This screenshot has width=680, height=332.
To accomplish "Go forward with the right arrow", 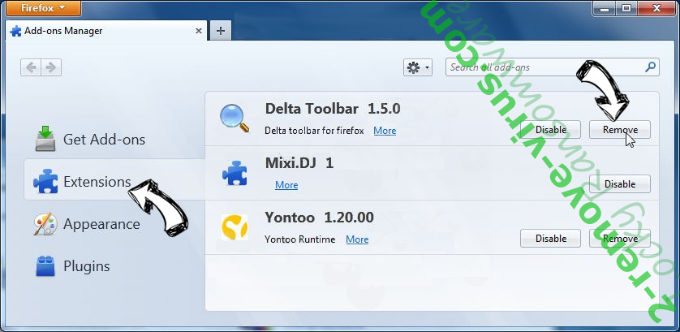I will pyautogui.click(x=51, y=67).
